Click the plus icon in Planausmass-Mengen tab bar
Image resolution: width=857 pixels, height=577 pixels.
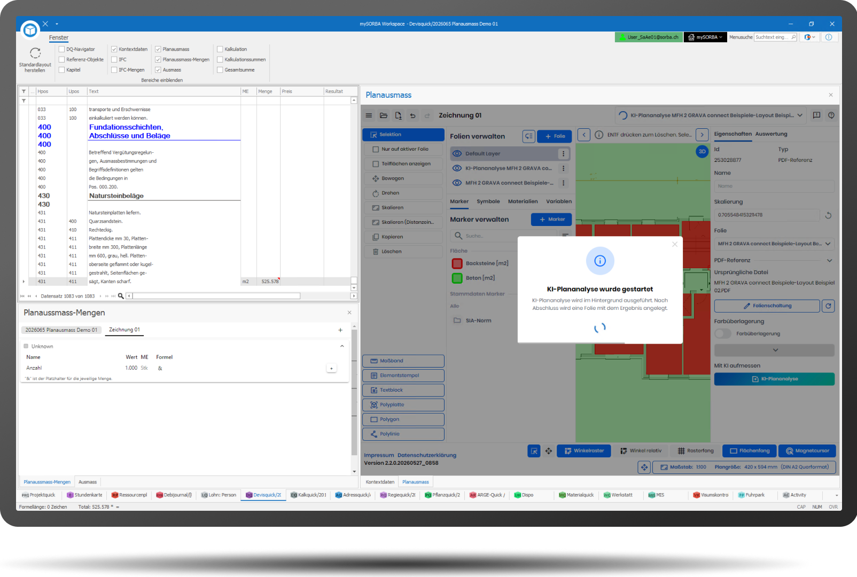tap(340, 330)
